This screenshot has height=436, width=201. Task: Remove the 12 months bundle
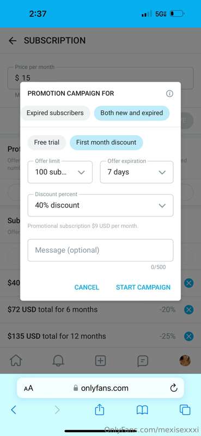[189, 336]
